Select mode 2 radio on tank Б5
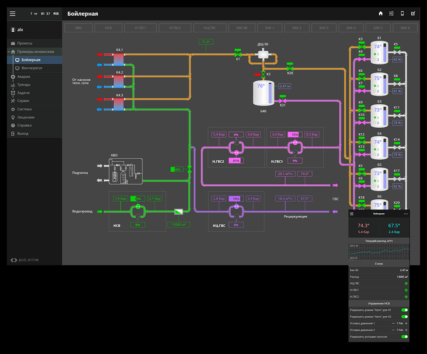427x354 pixels. click(375, 186)
